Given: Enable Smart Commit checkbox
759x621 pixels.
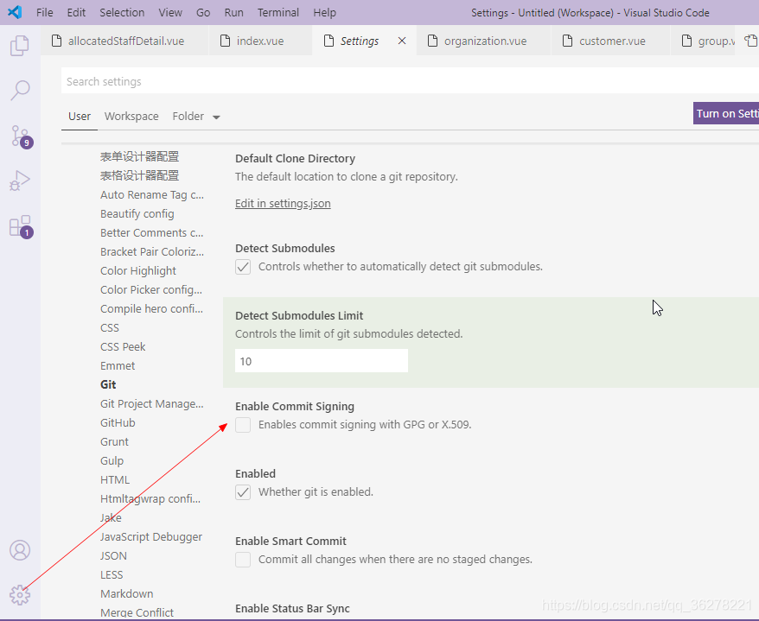Looking at the screenshot, I should [243, 560].
